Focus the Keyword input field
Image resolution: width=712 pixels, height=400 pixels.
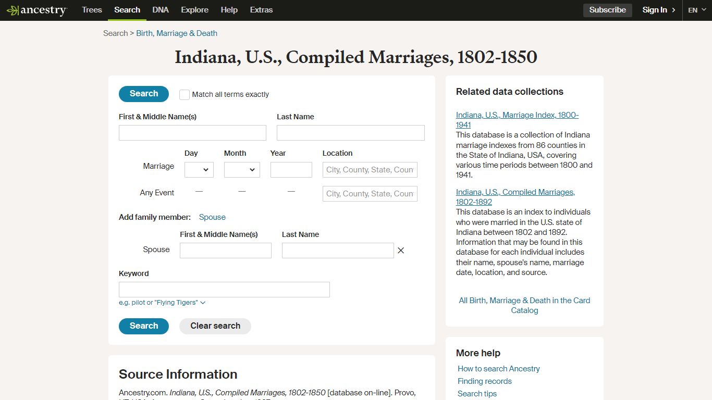[224, 290]
